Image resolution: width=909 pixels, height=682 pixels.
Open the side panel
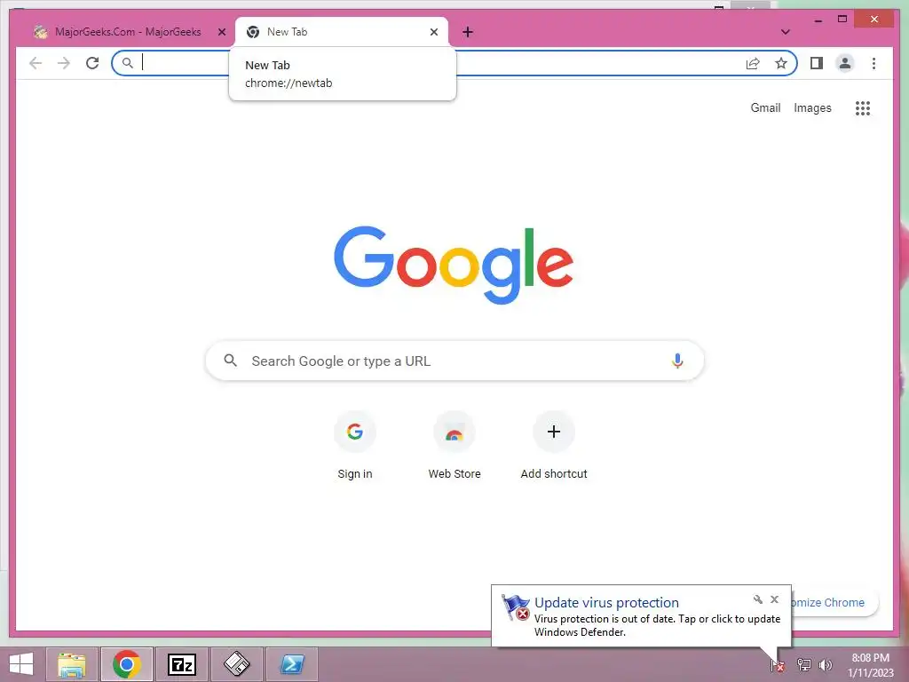tap(817, 63)
